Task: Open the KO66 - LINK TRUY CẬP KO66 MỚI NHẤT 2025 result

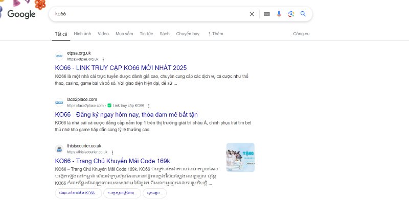Action: (121, 68)
